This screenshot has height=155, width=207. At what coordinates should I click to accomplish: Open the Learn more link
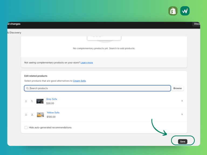[87, 63]
